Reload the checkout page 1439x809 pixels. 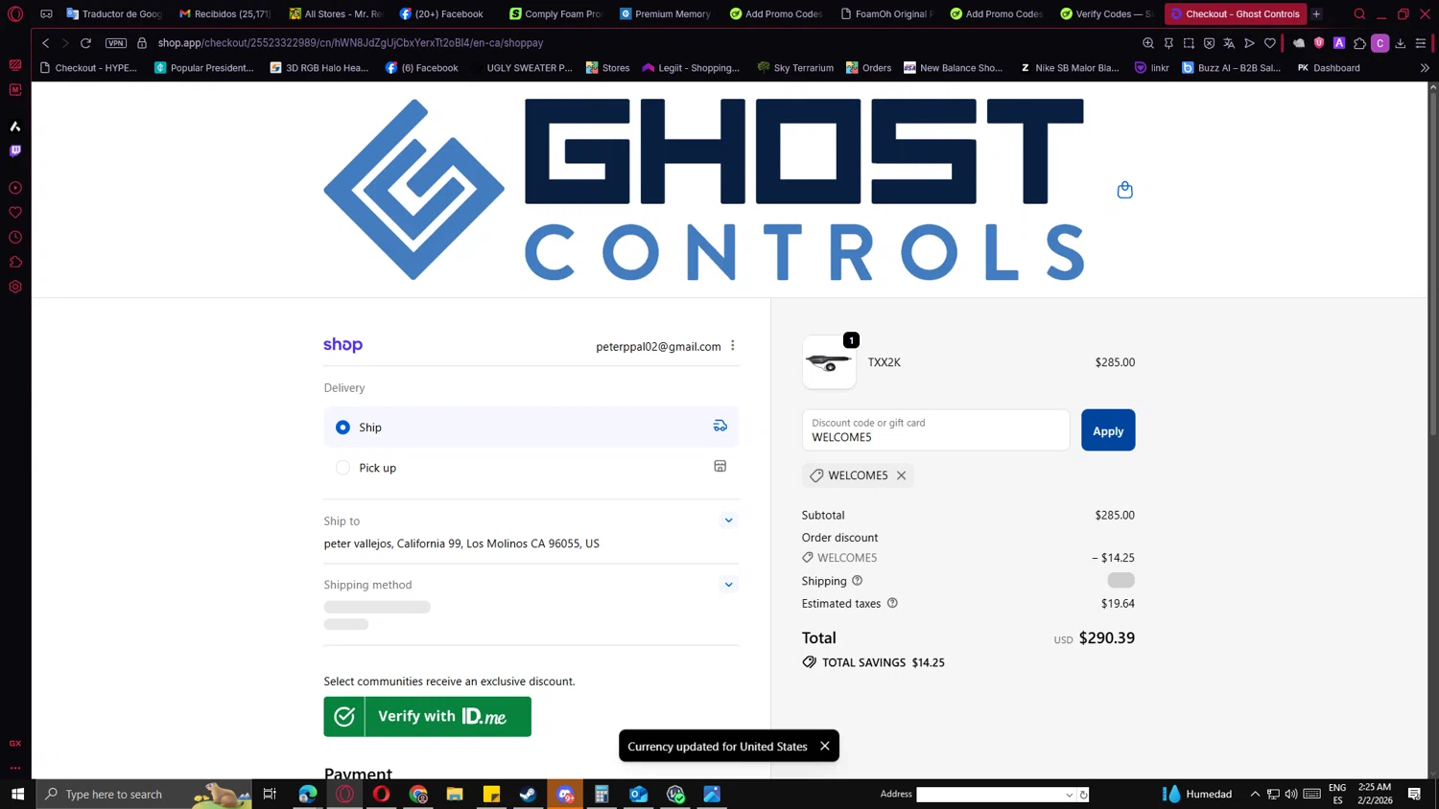coord(86,43)
